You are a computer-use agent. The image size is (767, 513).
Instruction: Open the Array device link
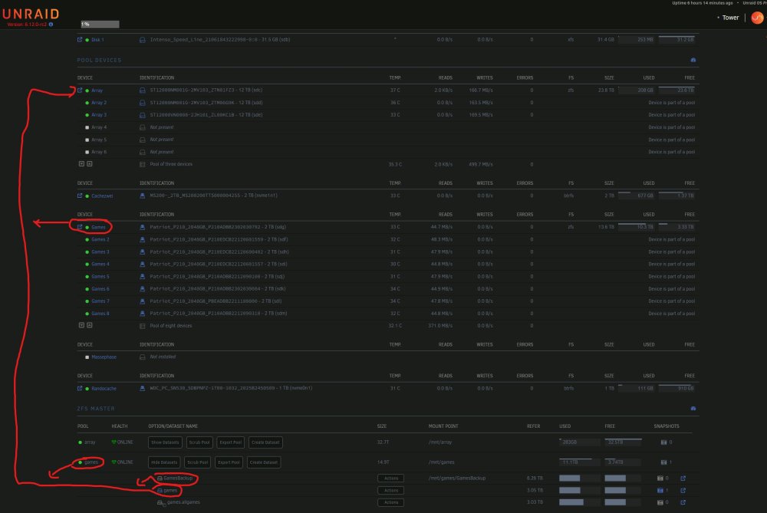(97, 90)
